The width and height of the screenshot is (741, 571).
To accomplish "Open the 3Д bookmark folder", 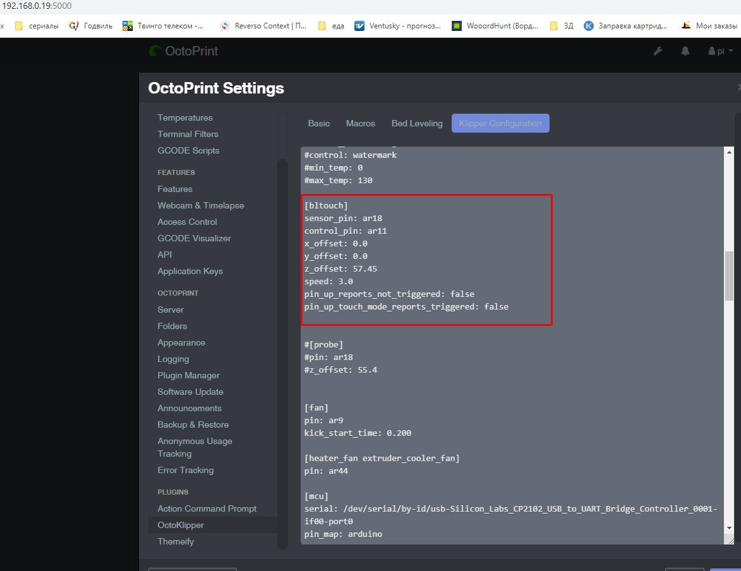I will coord(562,25).
